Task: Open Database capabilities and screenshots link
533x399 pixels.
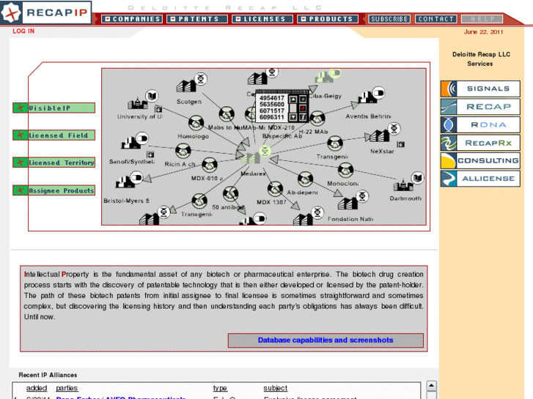Action: pos(326,340)
